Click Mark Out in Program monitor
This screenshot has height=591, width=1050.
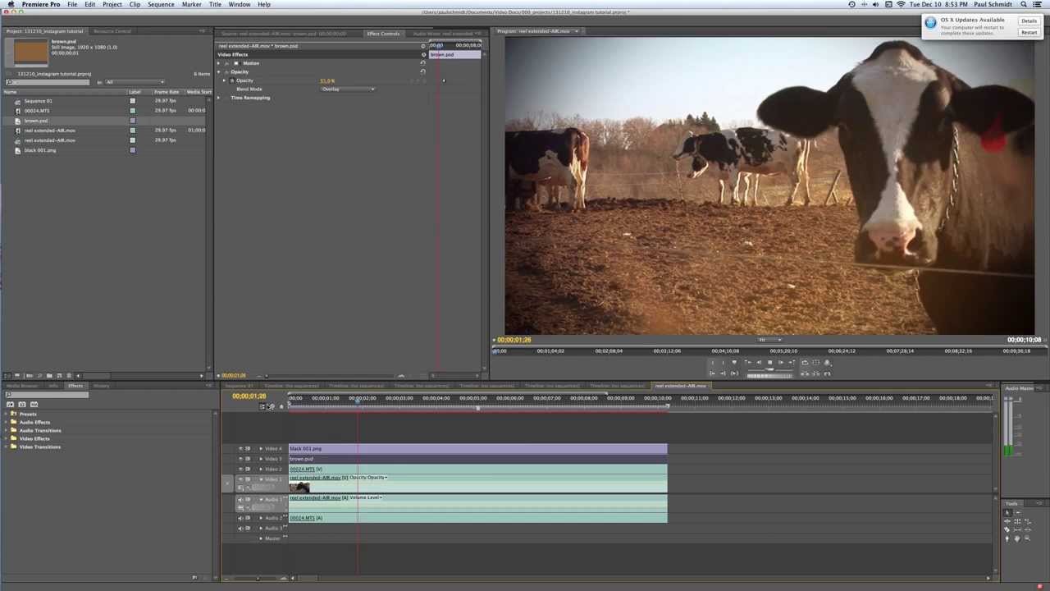pyautogui.click(x=724, y=362)
